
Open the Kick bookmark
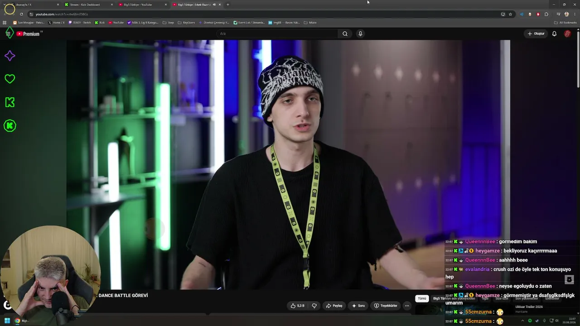[x=100, y=23]
